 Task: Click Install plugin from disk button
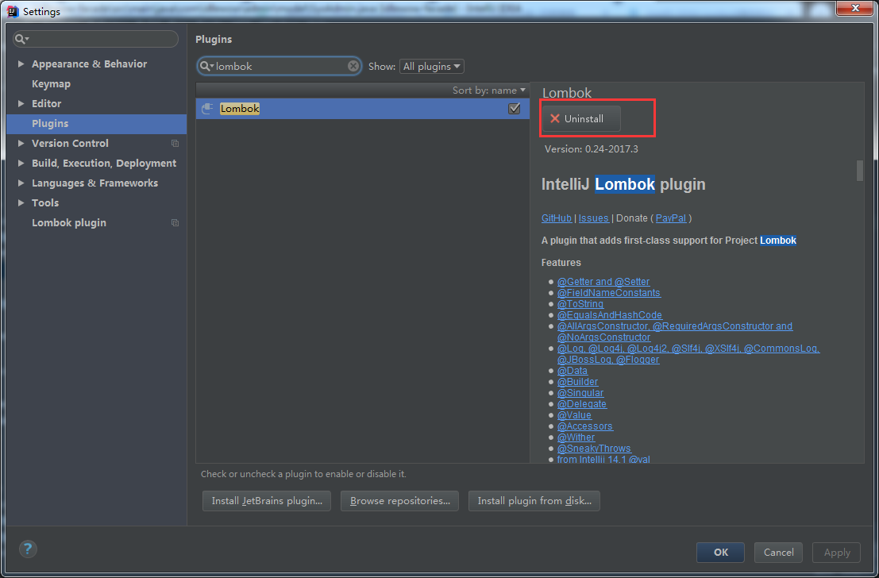[x=534, y=501]
